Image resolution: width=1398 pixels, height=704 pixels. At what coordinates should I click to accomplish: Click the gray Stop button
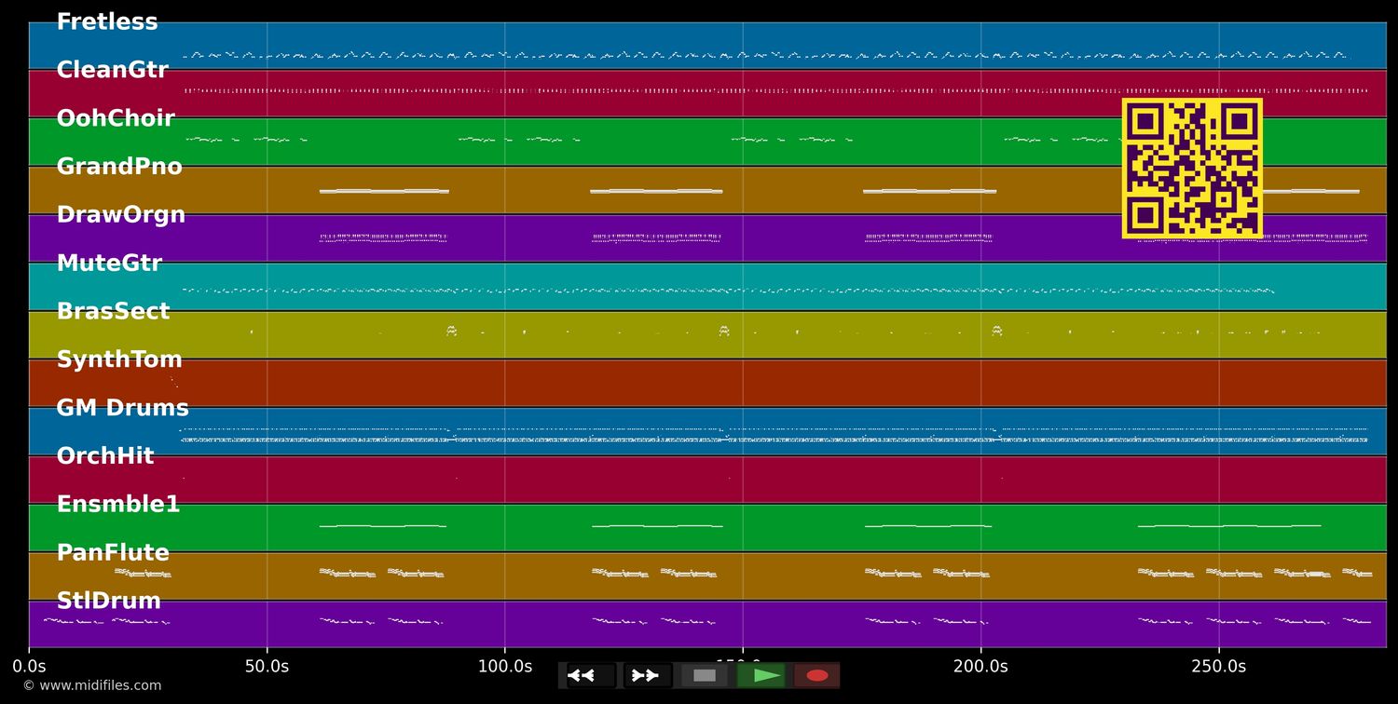(705, 675)
